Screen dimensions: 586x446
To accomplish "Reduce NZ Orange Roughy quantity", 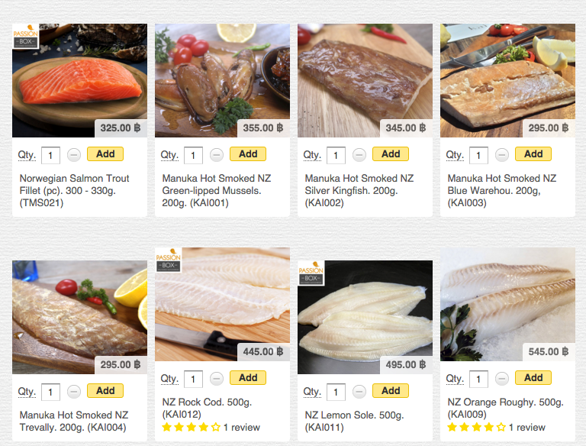I will click(x=502, y=379).
